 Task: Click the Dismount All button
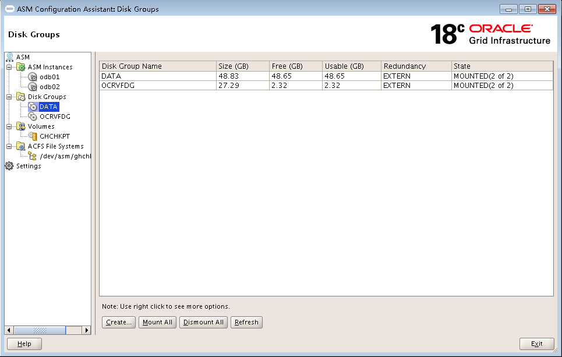(x=203, y=322)
